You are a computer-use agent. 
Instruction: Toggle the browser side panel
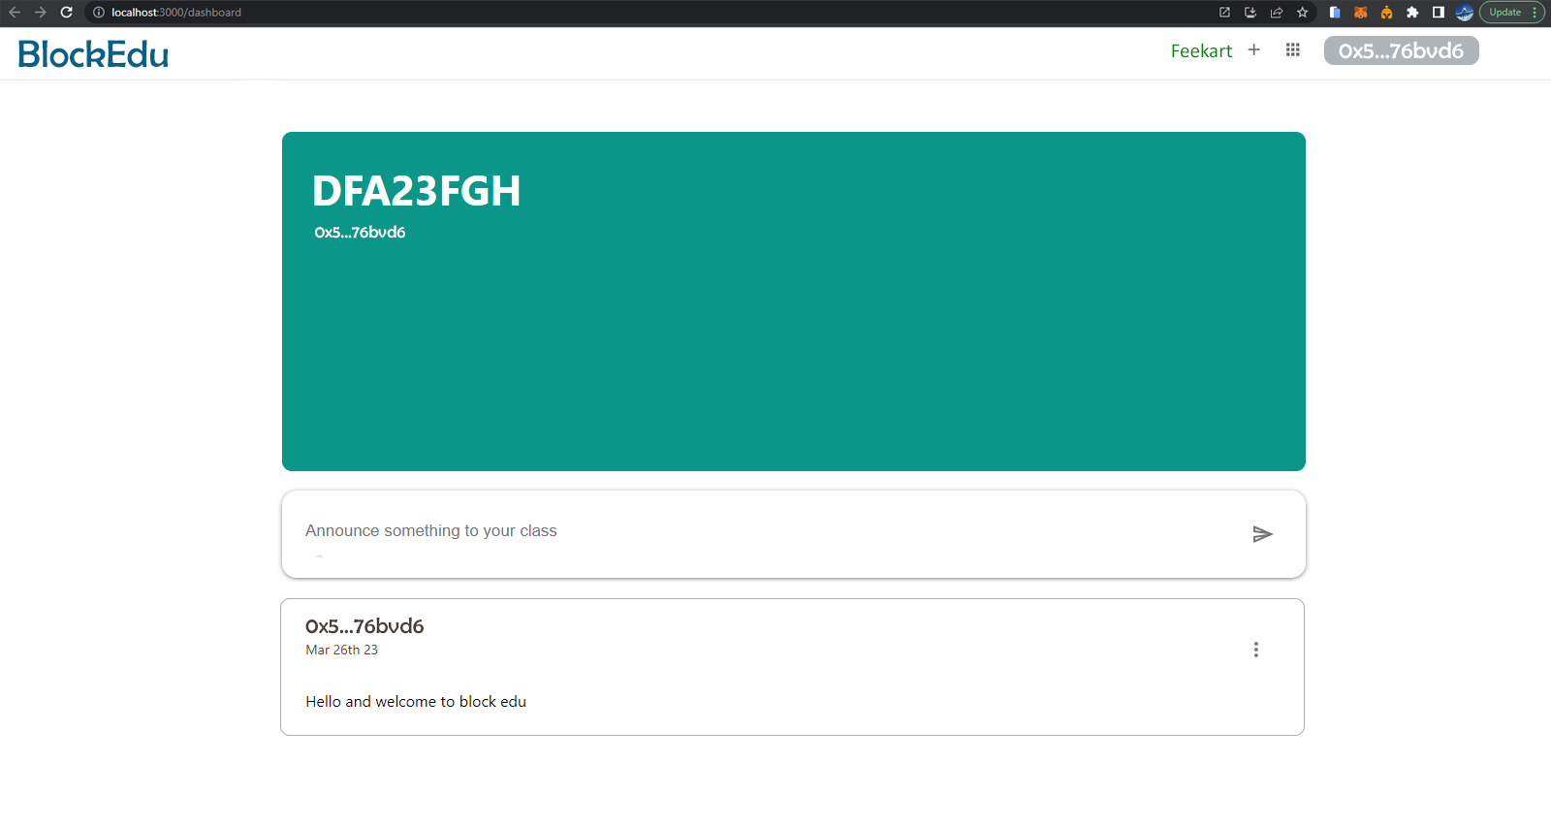click(x=1439, y=13)
